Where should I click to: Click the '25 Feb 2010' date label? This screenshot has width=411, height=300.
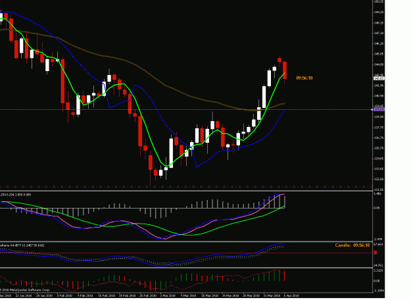click(148, 295)
